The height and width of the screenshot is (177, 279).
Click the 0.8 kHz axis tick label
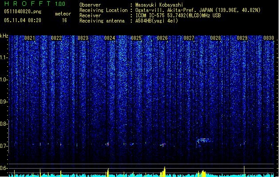4,124
